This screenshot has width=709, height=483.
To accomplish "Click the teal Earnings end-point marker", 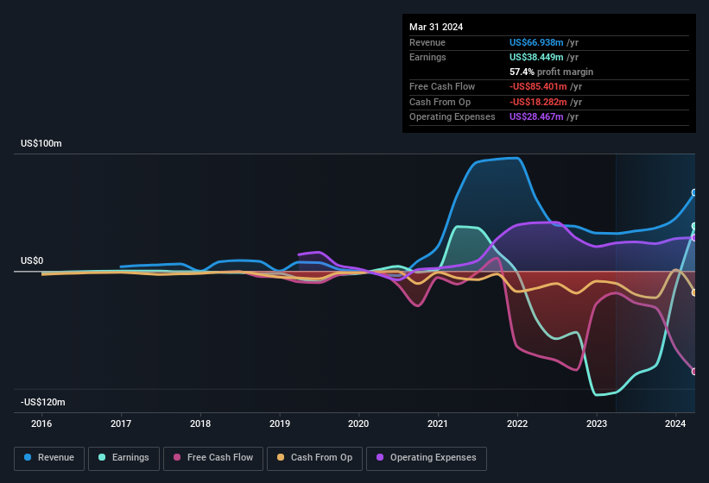I will coord(694,226).
